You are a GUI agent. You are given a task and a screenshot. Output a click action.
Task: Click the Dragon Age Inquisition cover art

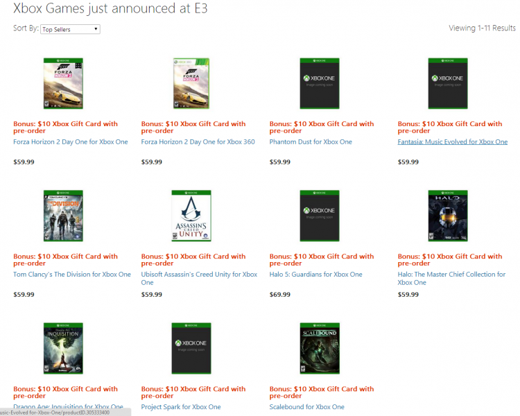point(63,348)
